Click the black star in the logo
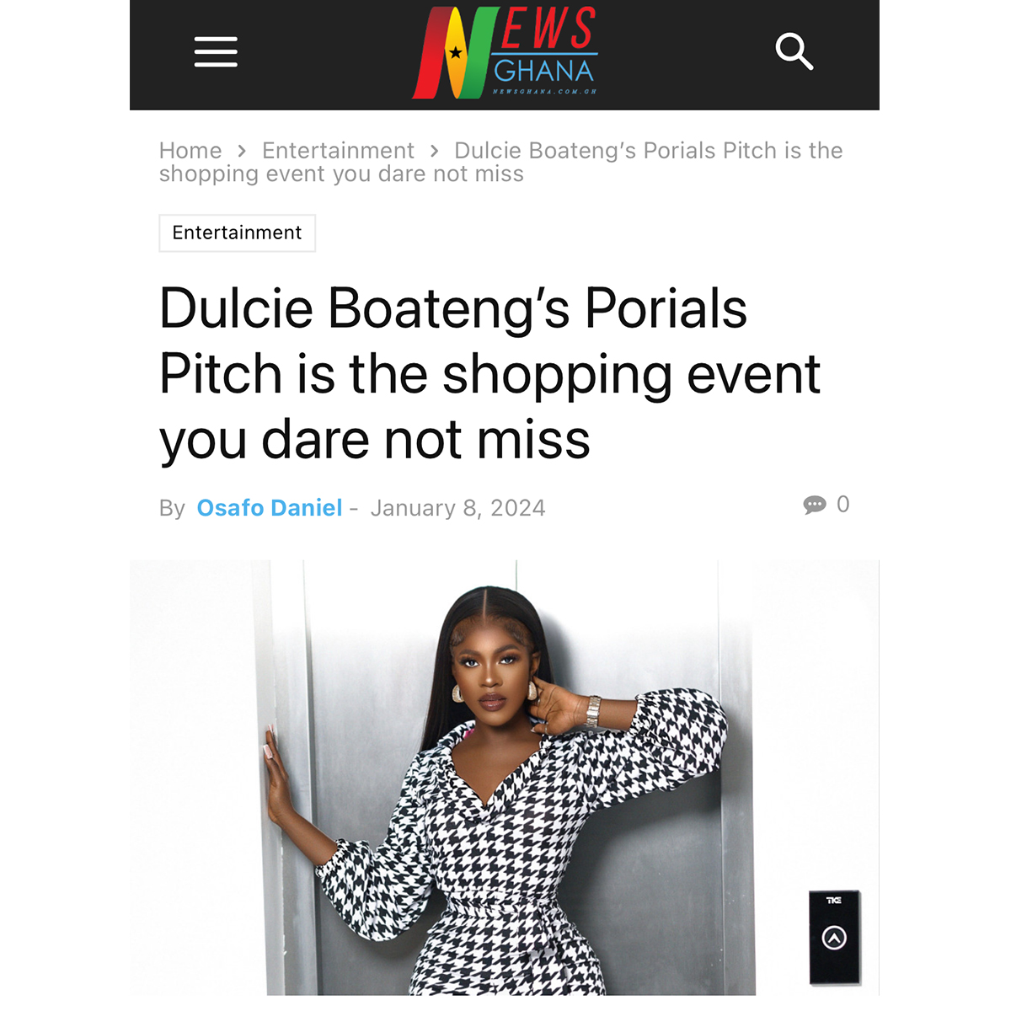The image size is (1011, 1011). (456, 52)
